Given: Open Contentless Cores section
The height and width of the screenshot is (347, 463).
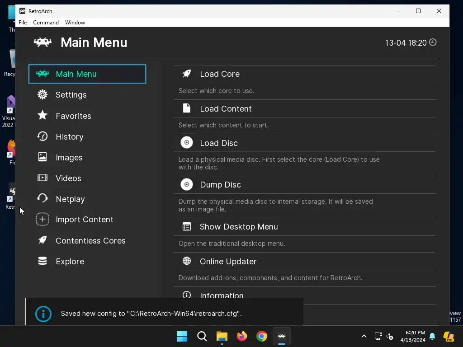Looking at the screenshot, I should tap(87, 240).
